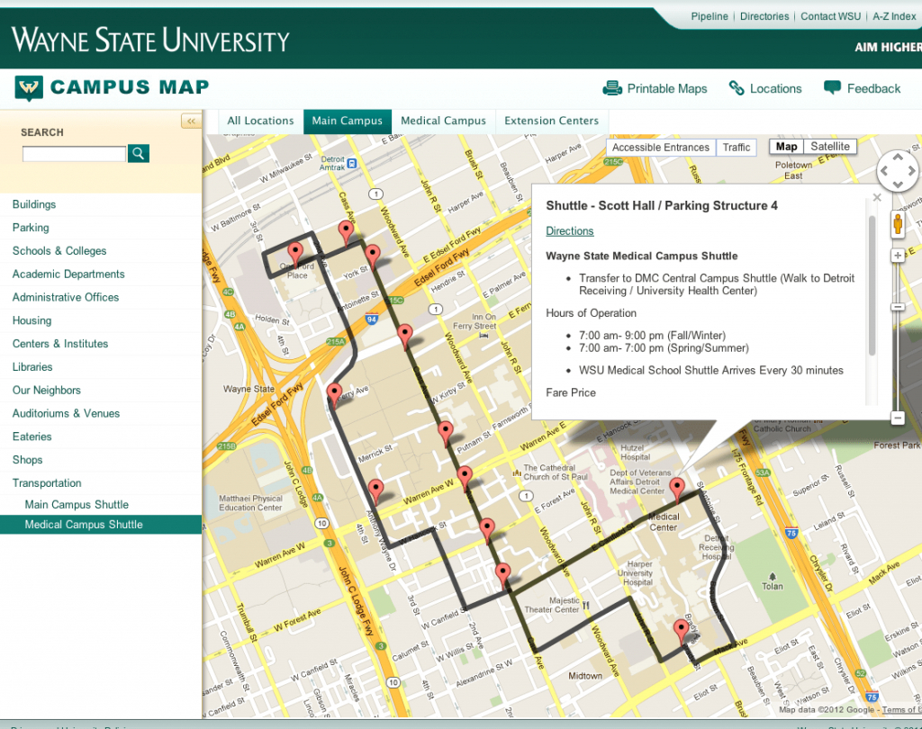Switch map to Satellite view

829,147
